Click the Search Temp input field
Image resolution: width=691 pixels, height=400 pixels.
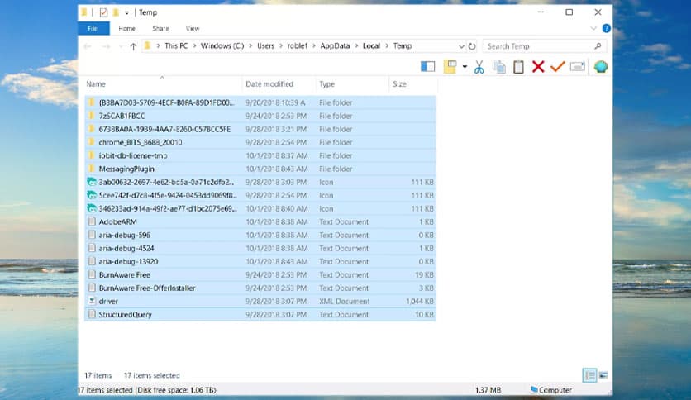(x=537, y=46)
